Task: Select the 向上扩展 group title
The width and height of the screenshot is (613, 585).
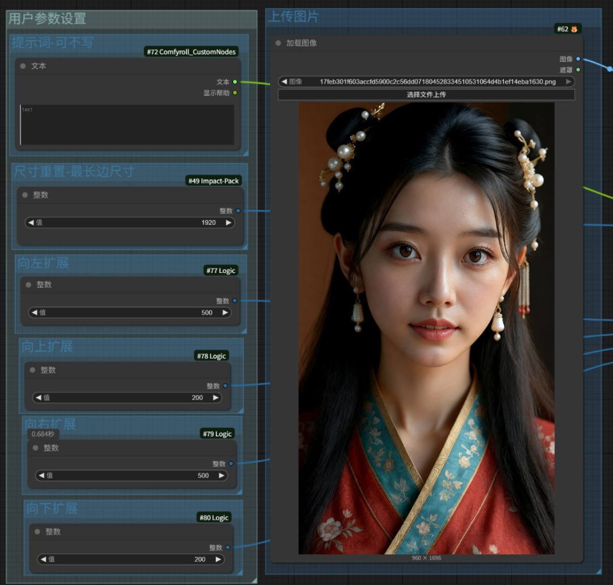Action: click(x=47, y=346)
